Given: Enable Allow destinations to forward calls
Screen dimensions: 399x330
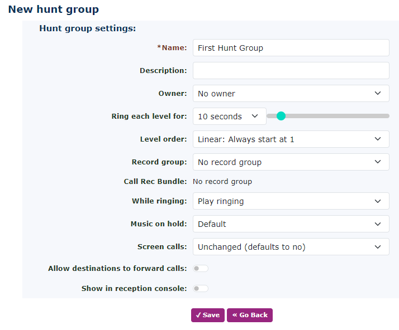Looking at the screenshot, I should [201, 269].
